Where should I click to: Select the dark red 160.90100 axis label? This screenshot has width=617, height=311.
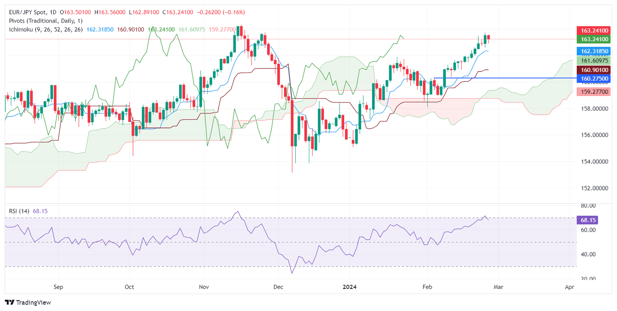point(594,70)
